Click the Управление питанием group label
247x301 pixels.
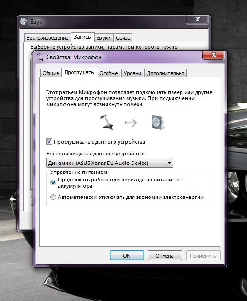pyautogui.click(x=79, y=172)
